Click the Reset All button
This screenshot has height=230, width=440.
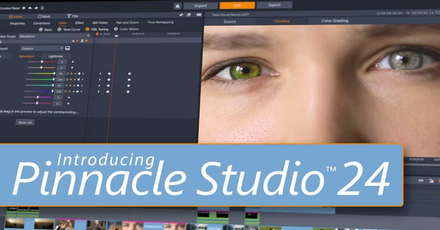click(25, 122)
